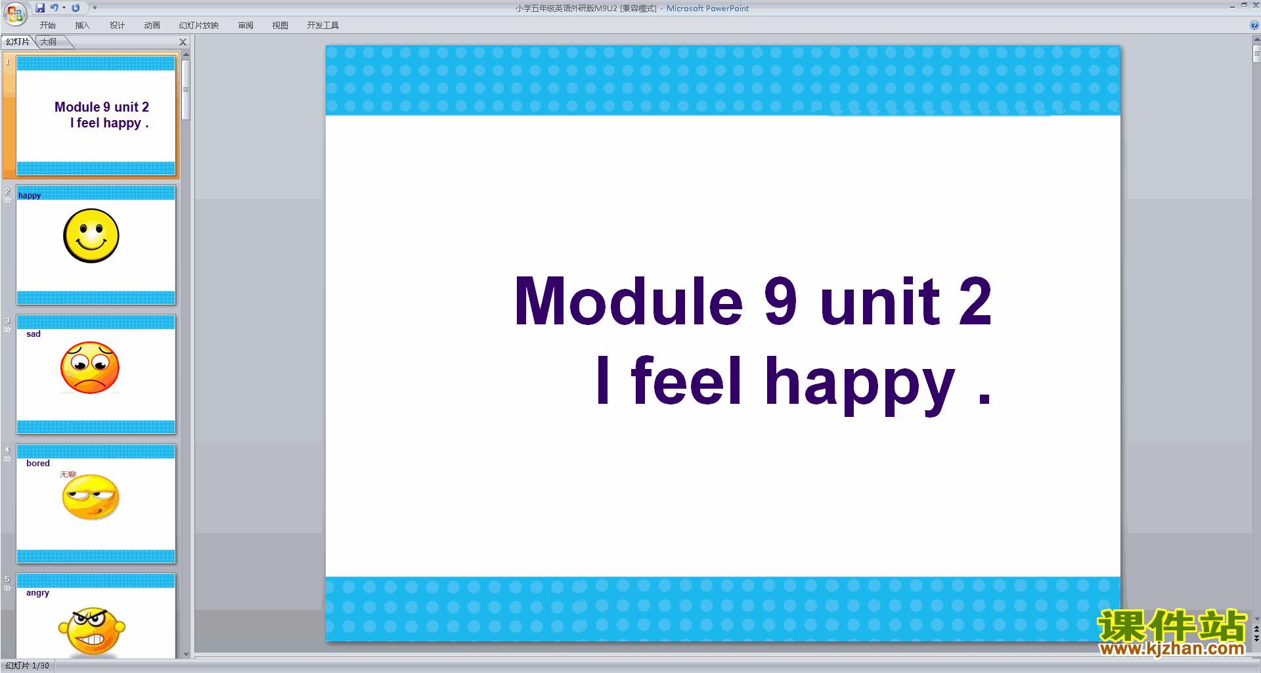Undo the last action

pos(55,8)
